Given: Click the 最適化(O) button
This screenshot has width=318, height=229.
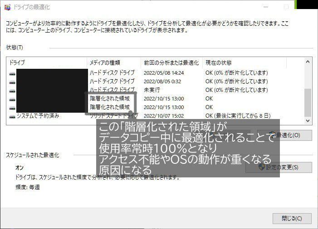Looking at the screenshot, I should pyautogui.click(x=284, y=135).
